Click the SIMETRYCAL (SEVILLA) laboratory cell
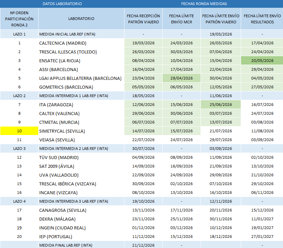This screenshot has height=248, width=283. tap(81, 131)
